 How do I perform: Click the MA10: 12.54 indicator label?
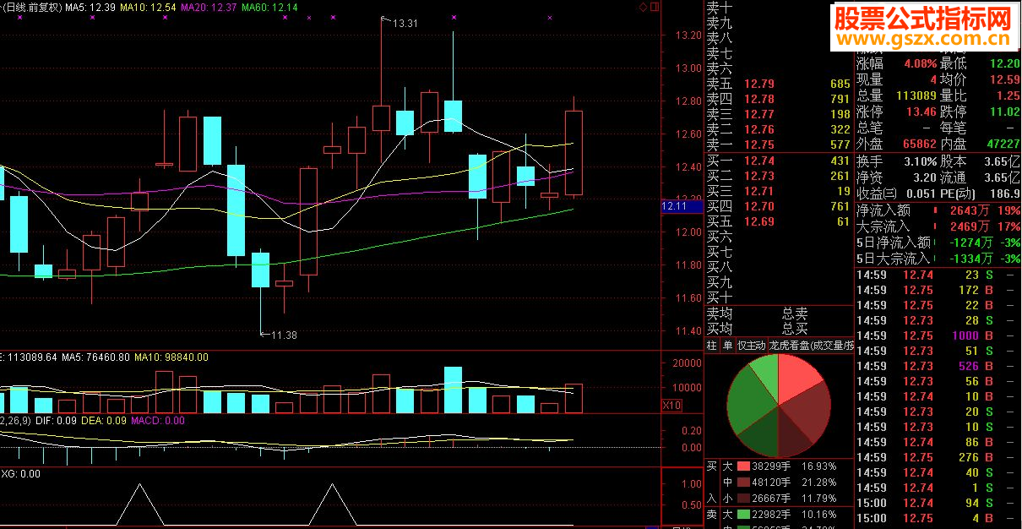(148, 7)
